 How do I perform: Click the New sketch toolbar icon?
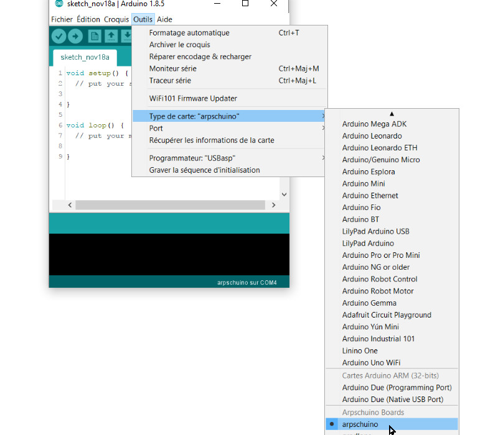click(x=95, y=36)
